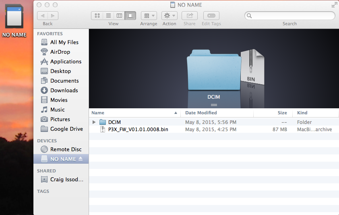The image size is (339, 215).
Task: Go back with the left arrow button
Action: coord(43,16)
